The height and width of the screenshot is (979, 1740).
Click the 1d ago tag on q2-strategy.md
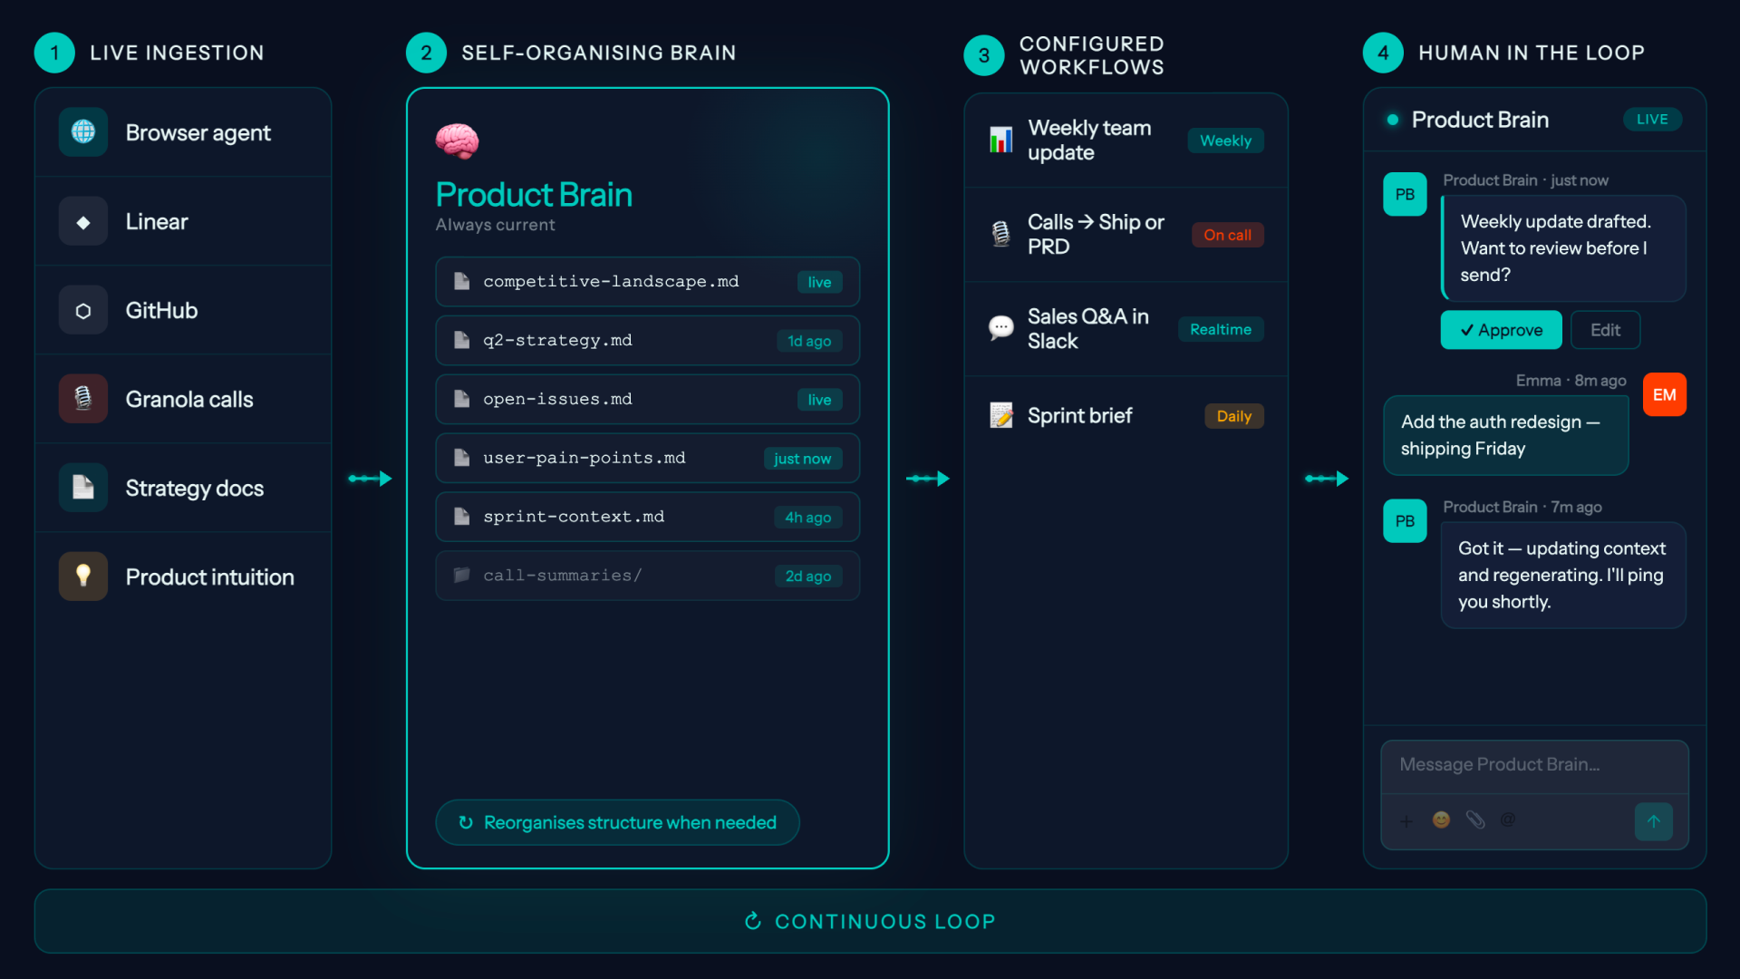(808, 341)
